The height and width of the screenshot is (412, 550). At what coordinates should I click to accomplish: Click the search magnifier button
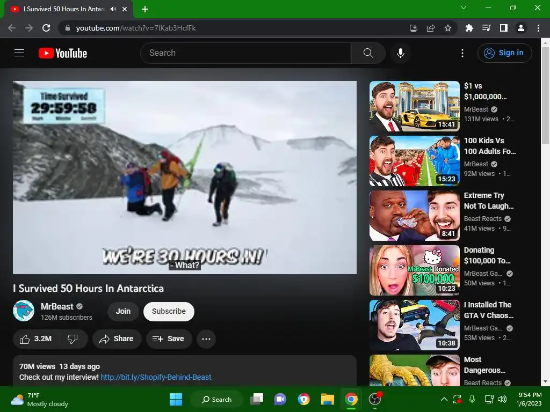368,53
